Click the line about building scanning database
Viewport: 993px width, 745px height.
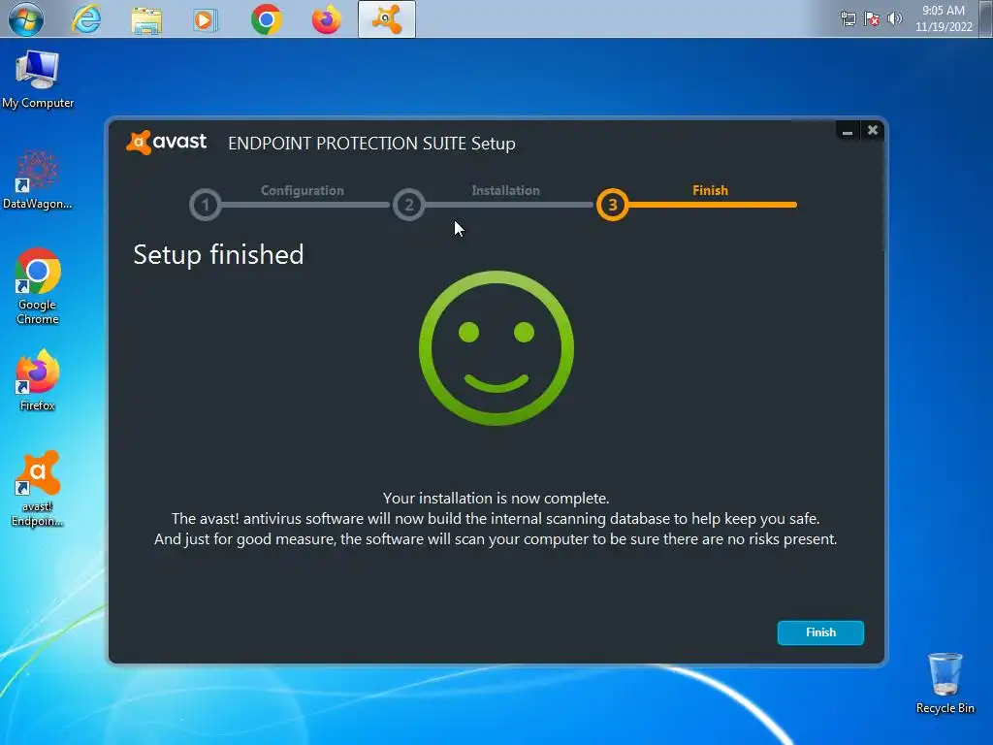click(x=496, y=519)
